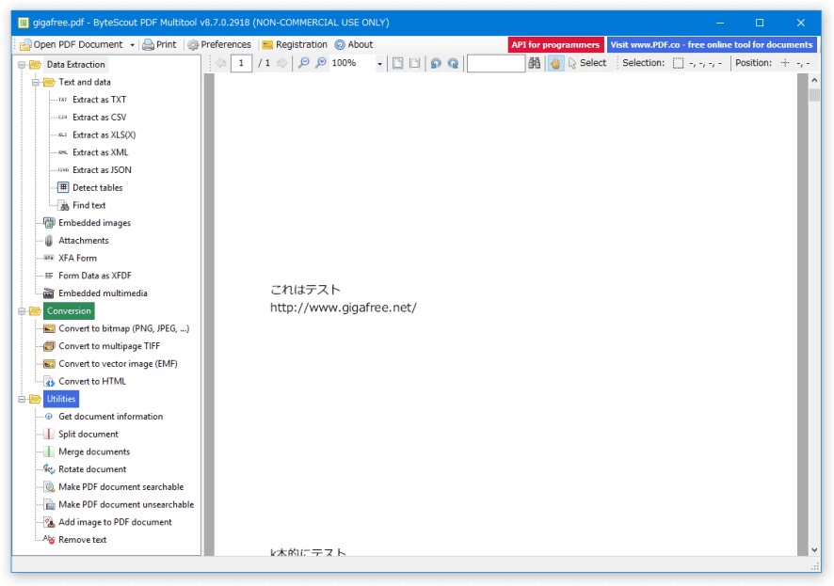
Task: Go to previous page arrow
Action: pyautogui.click(x=220, y=63)
